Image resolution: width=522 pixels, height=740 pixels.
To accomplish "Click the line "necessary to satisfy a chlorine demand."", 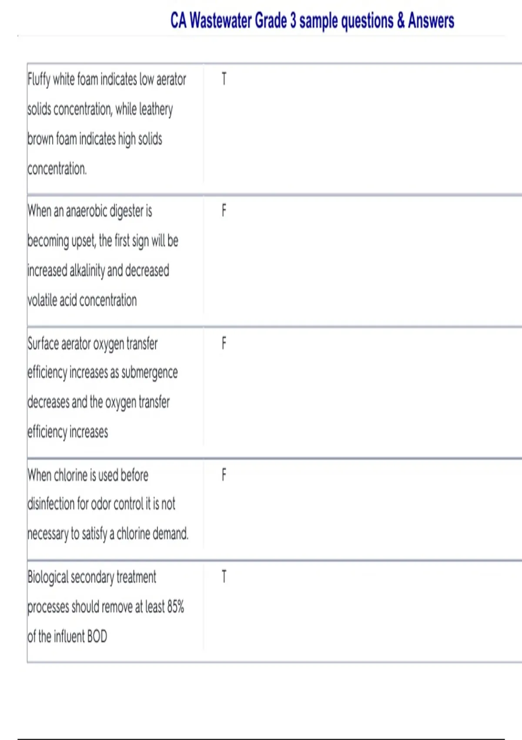I will 108,534.
